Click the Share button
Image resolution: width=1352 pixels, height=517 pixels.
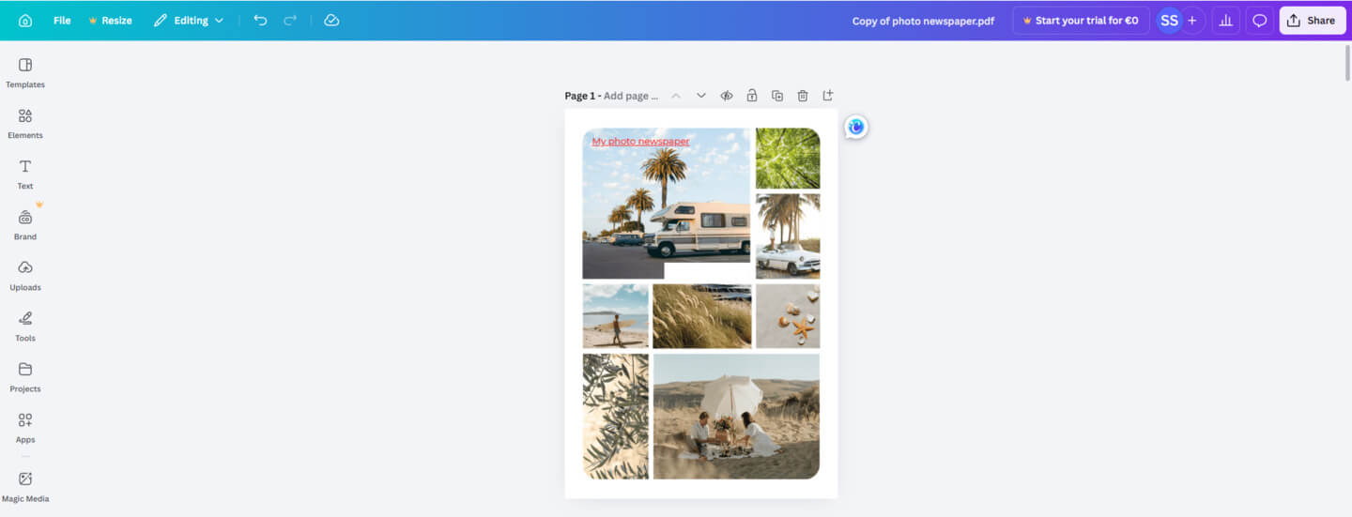coord(1312,21)
